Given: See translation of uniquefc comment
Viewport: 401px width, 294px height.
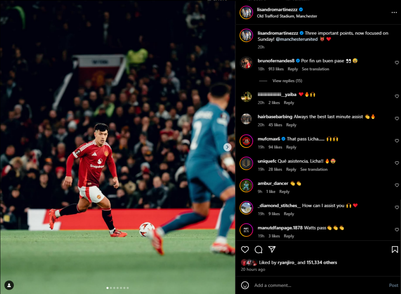Looking at the screenshot, I should click(x=314, y=170).
